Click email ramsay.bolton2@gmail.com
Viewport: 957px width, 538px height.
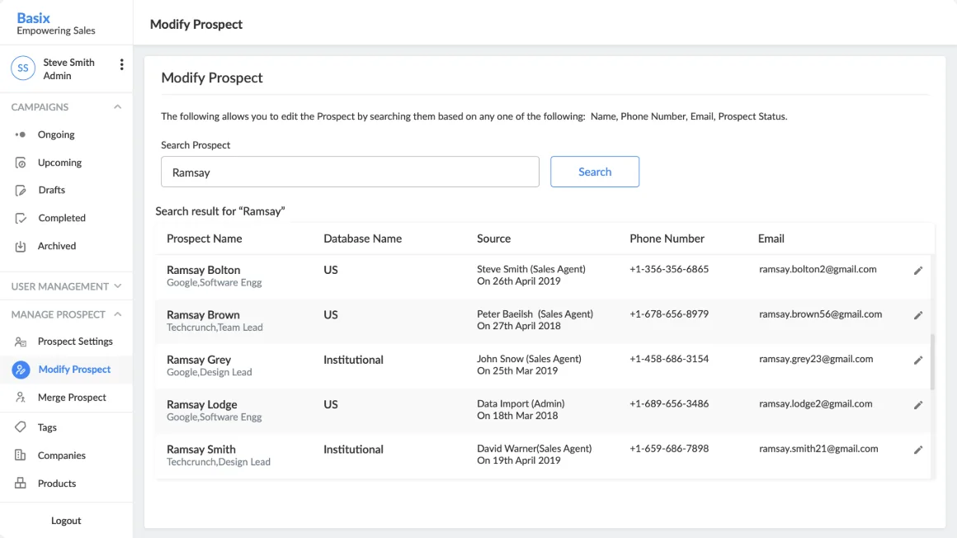[x=818, y=269]
